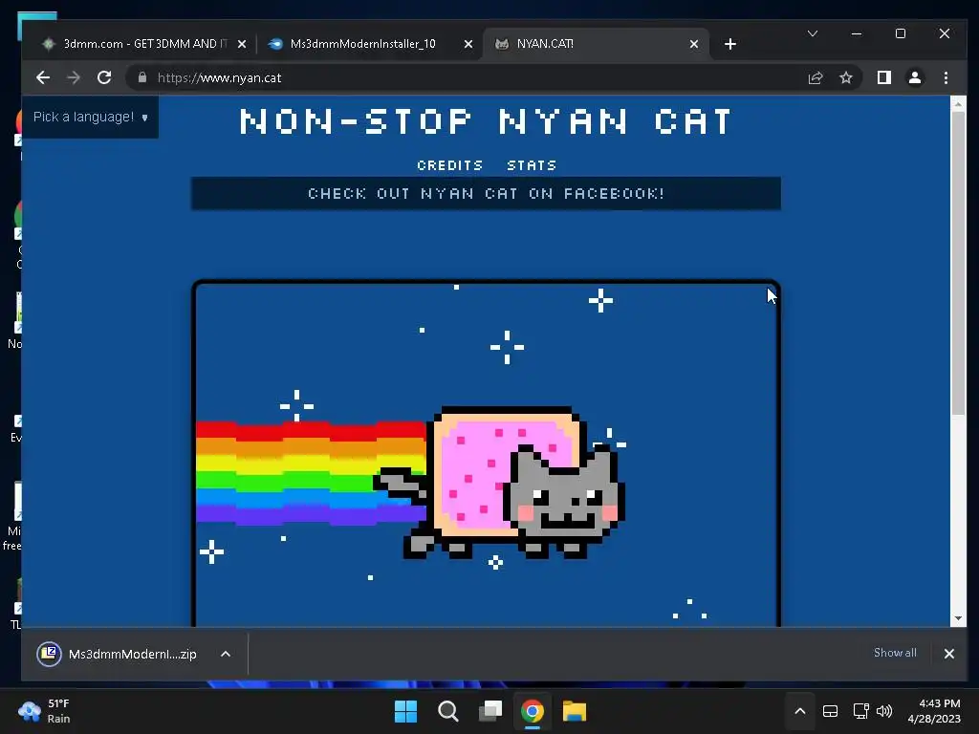Open Chrome three-dot menu
This screenshot has width=979, height=734.
tap(946, 77)
